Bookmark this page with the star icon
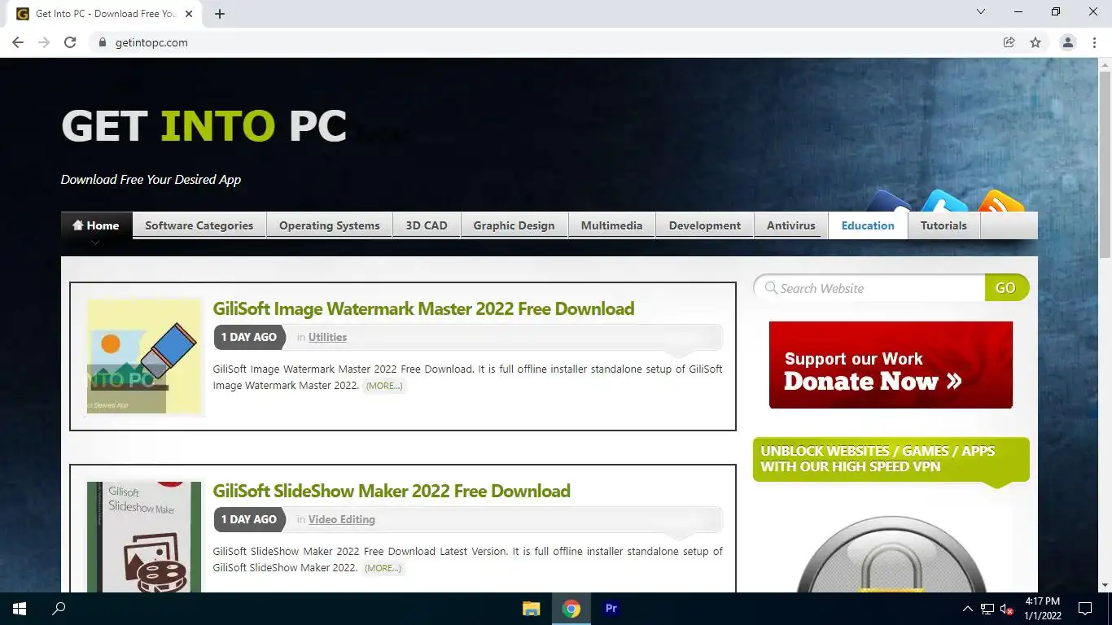1112x625 pixels. 1035,42
